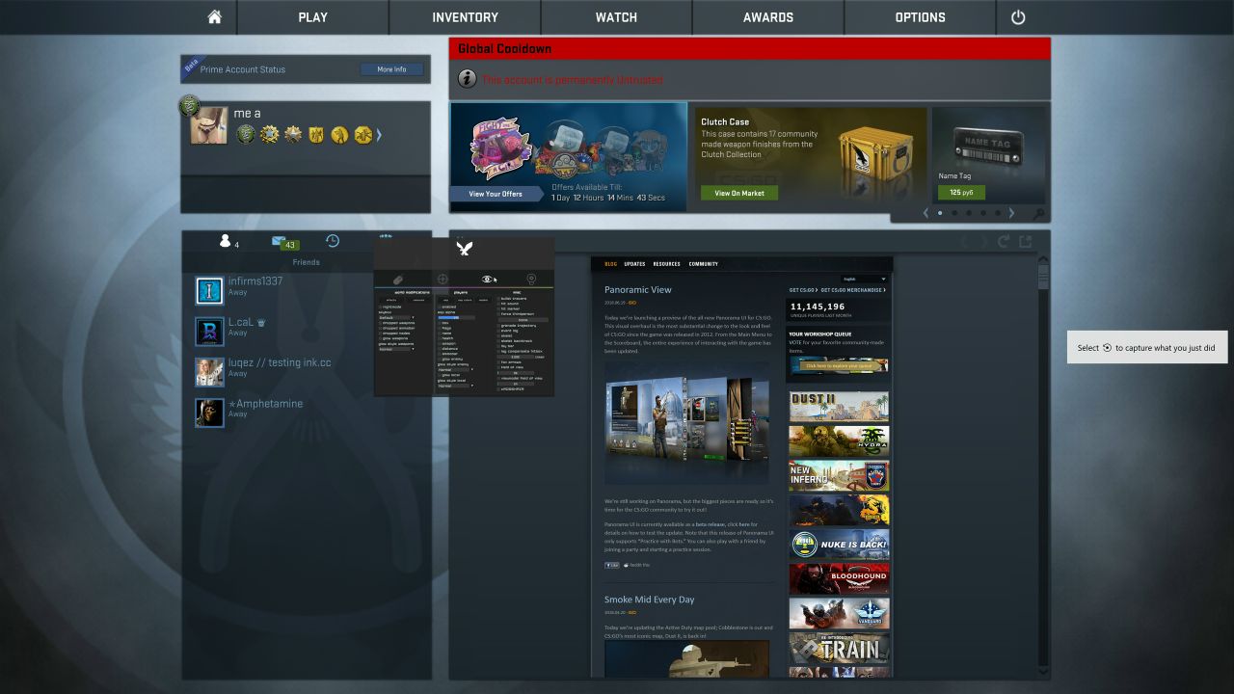
Task: Click the white eagle logo in overlay
Action: pos(464,248)
